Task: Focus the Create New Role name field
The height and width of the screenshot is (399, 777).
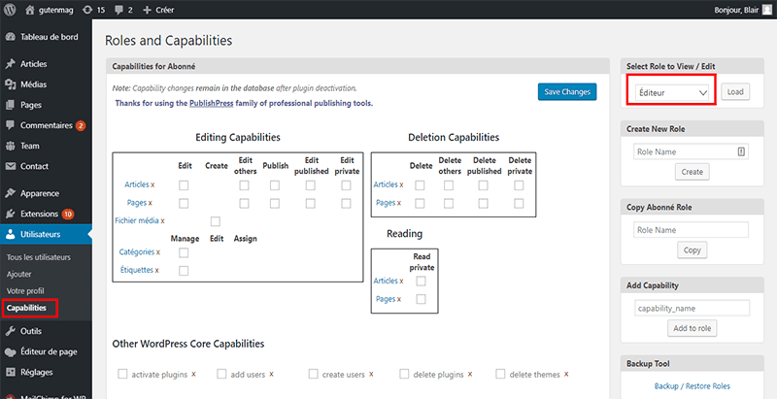Action: pos(692,151)
